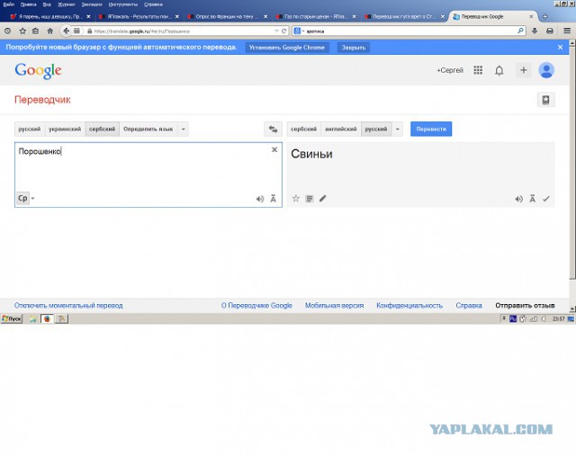Click the pencil icon to suggest an edit
Image resolution: width=576 pixels, height=456 pixels.
322,199
